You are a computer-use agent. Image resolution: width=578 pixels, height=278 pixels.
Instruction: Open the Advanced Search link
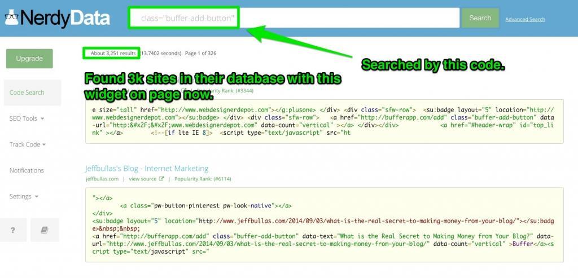525,20
